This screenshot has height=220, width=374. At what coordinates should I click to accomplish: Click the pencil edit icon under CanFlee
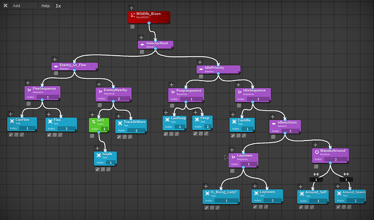pyautogui.click(x=11, y=135)
